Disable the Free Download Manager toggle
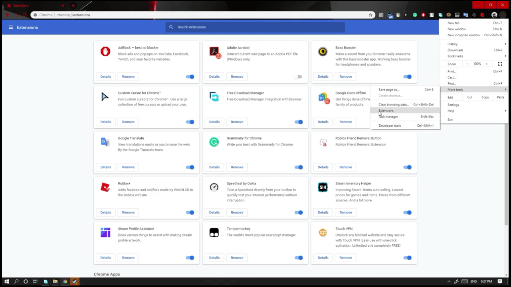The height and width of the screenshot is (287, 511). [299, 122]
